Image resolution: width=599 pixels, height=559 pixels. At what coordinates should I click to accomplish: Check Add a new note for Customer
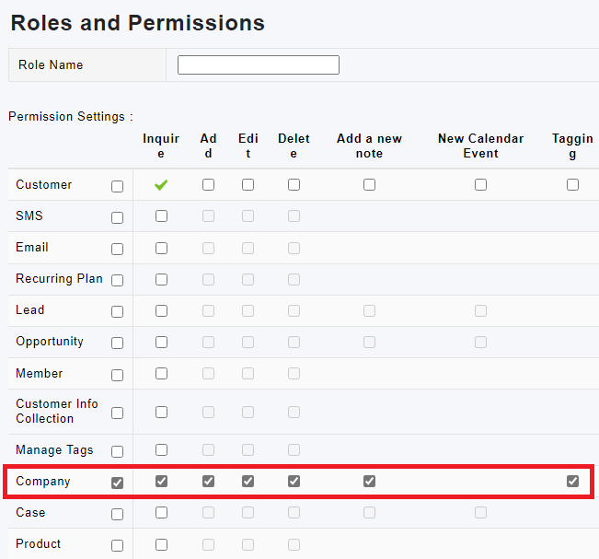(x=369, y=185)
